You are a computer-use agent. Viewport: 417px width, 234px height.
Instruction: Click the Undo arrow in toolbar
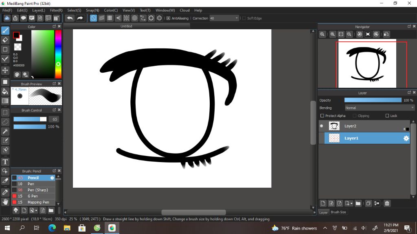(70, 18)
